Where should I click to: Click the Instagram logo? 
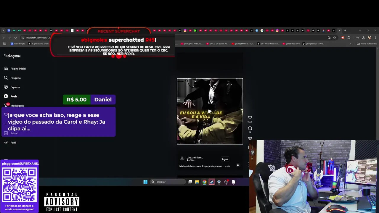click(12, 56)
